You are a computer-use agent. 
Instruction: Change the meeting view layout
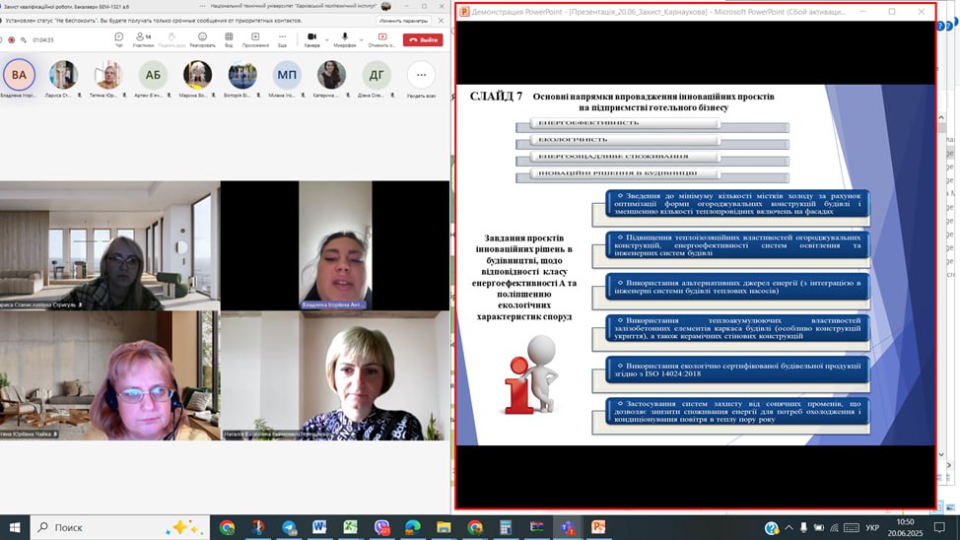229,39
